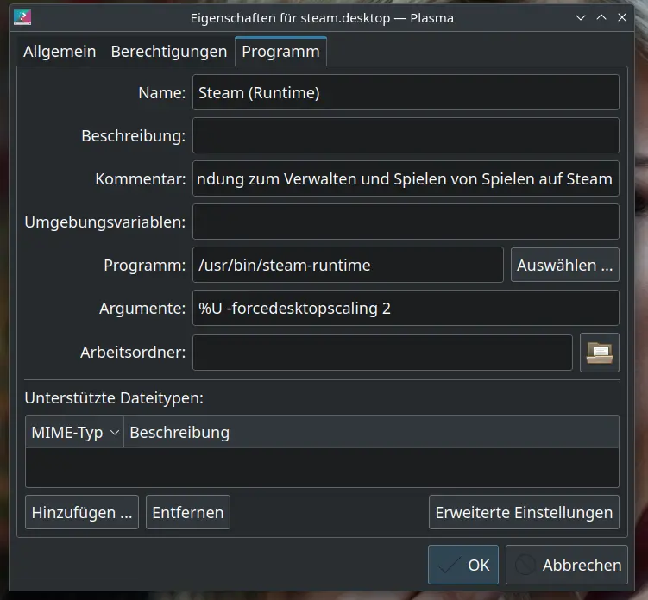Click the Kommentar text field
The width and height of the screenshot is (648, 600).
tap(405, 179)
